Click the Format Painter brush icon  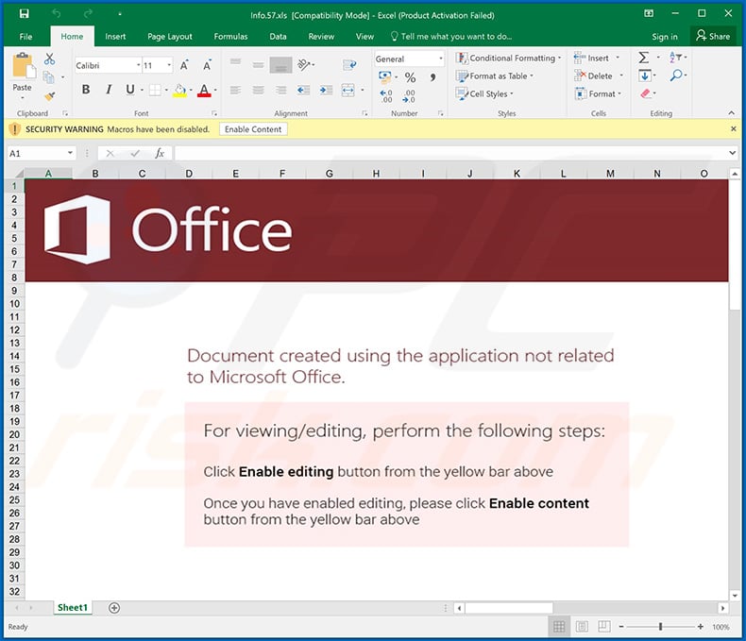[x=49, y=96]
